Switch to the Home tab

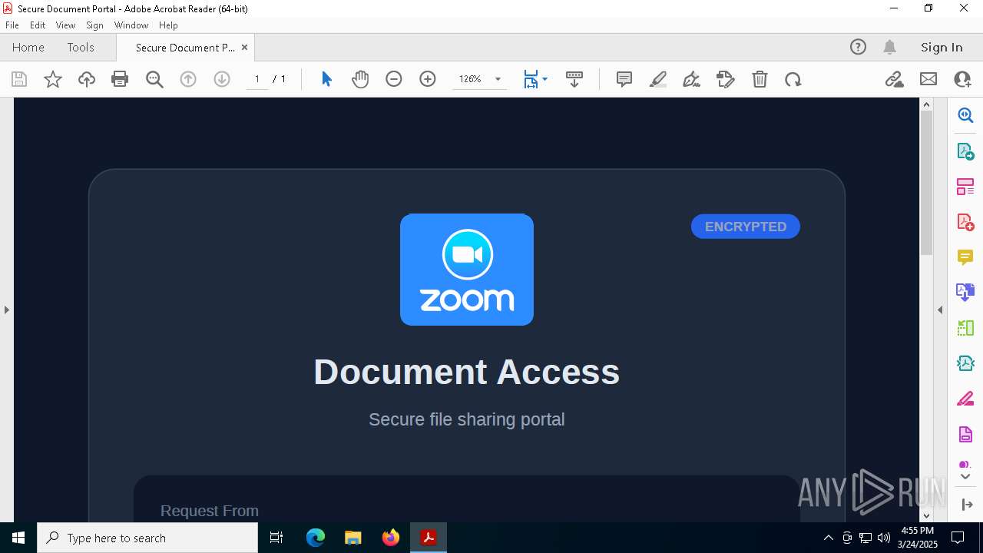point(28,47)
